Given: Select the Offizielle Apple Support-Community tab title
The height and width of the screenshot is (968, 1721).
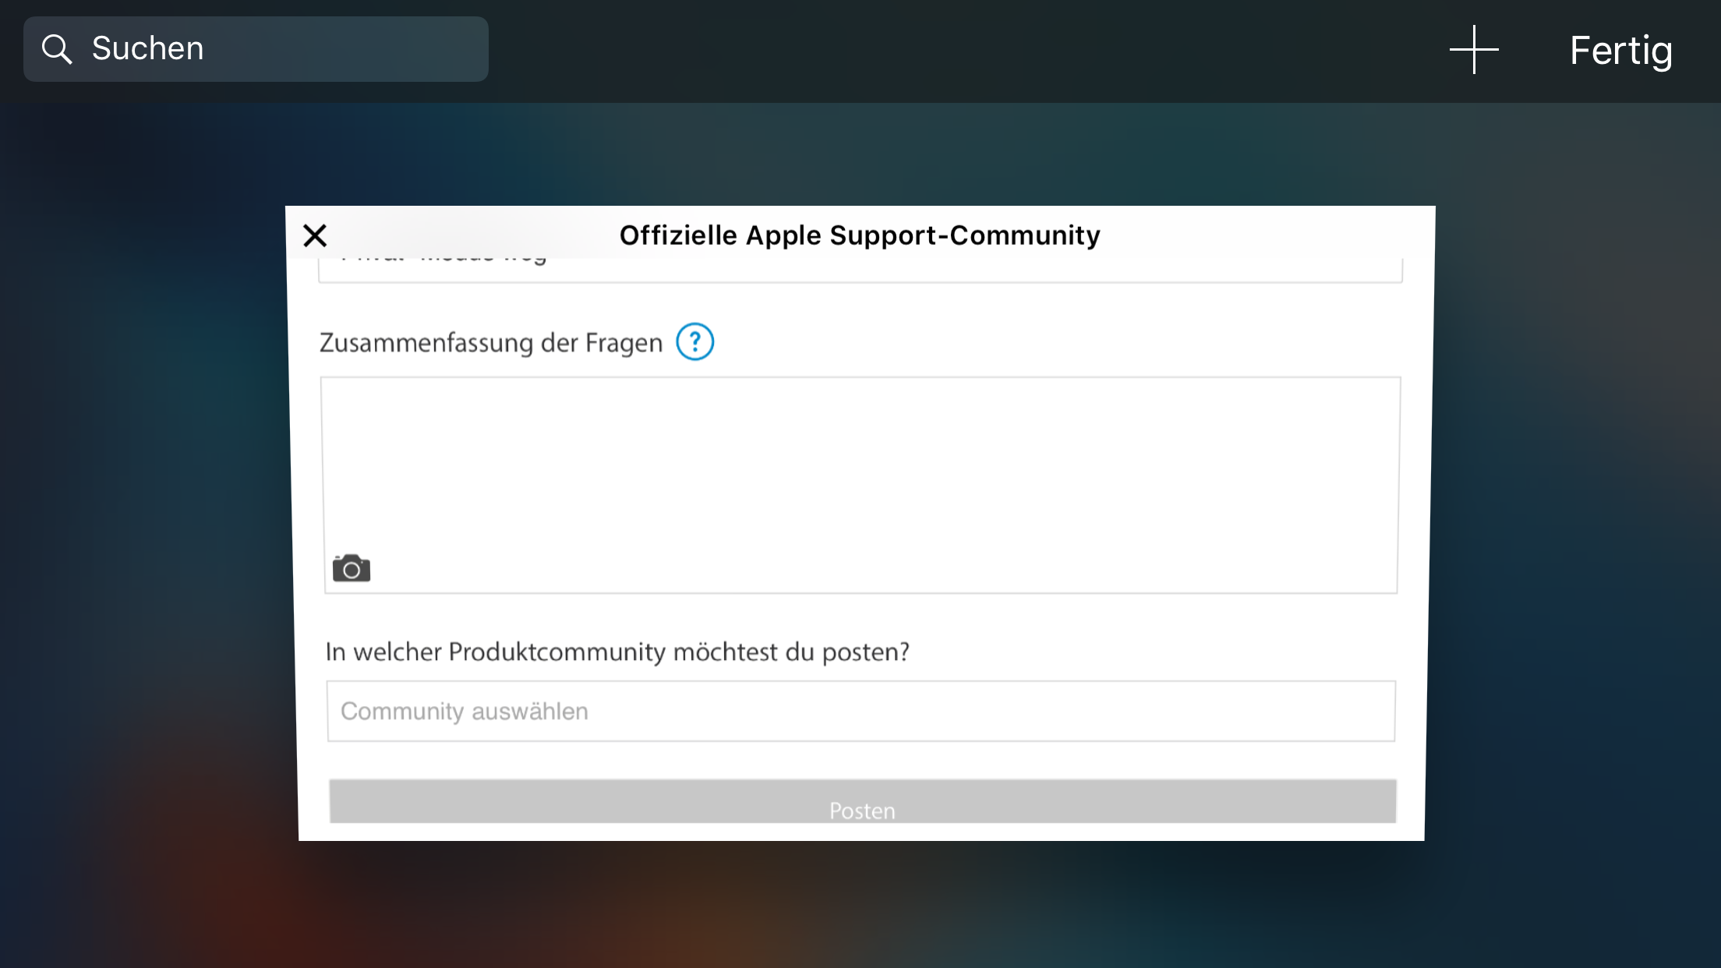Looking at the screenshot, I should click(x=859, y=235).
